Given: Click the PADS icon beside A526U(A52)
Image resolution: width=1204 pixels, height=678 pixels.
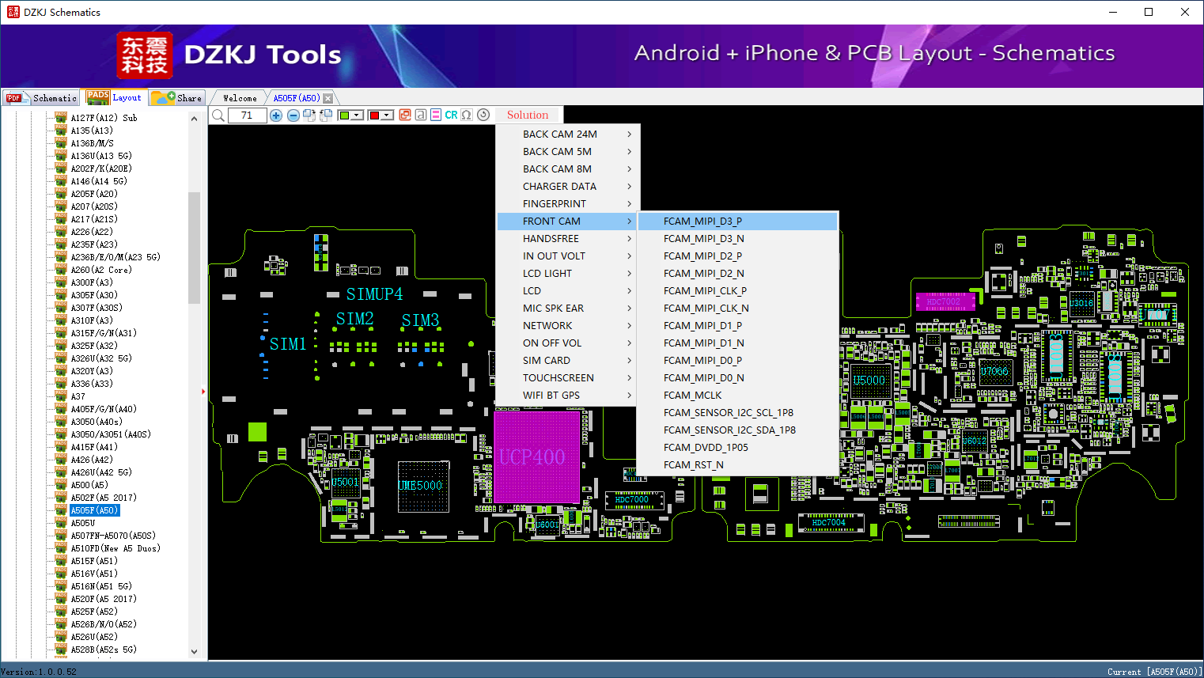Looking at the screenshot, I should click(x=61, y=637).
